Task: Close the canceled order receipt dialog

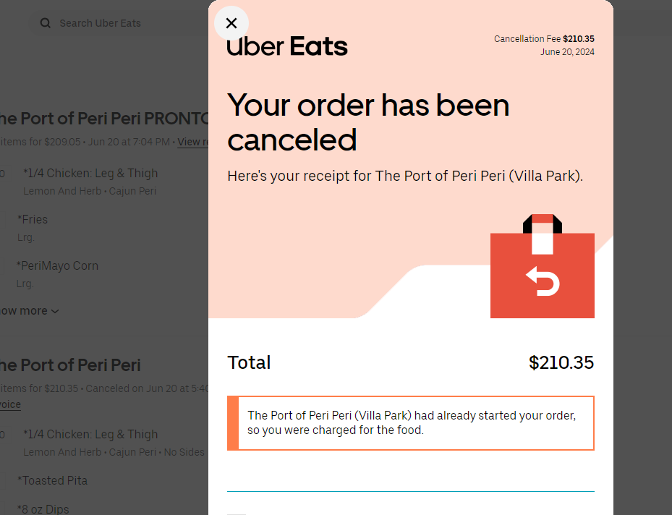Action: click(x=231, y=23)
